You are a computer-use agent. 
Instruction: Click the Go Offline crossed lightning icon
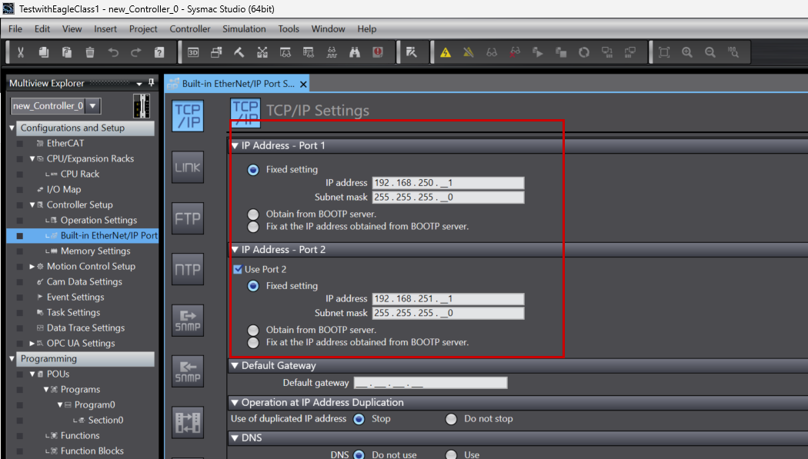click(469, 52)
